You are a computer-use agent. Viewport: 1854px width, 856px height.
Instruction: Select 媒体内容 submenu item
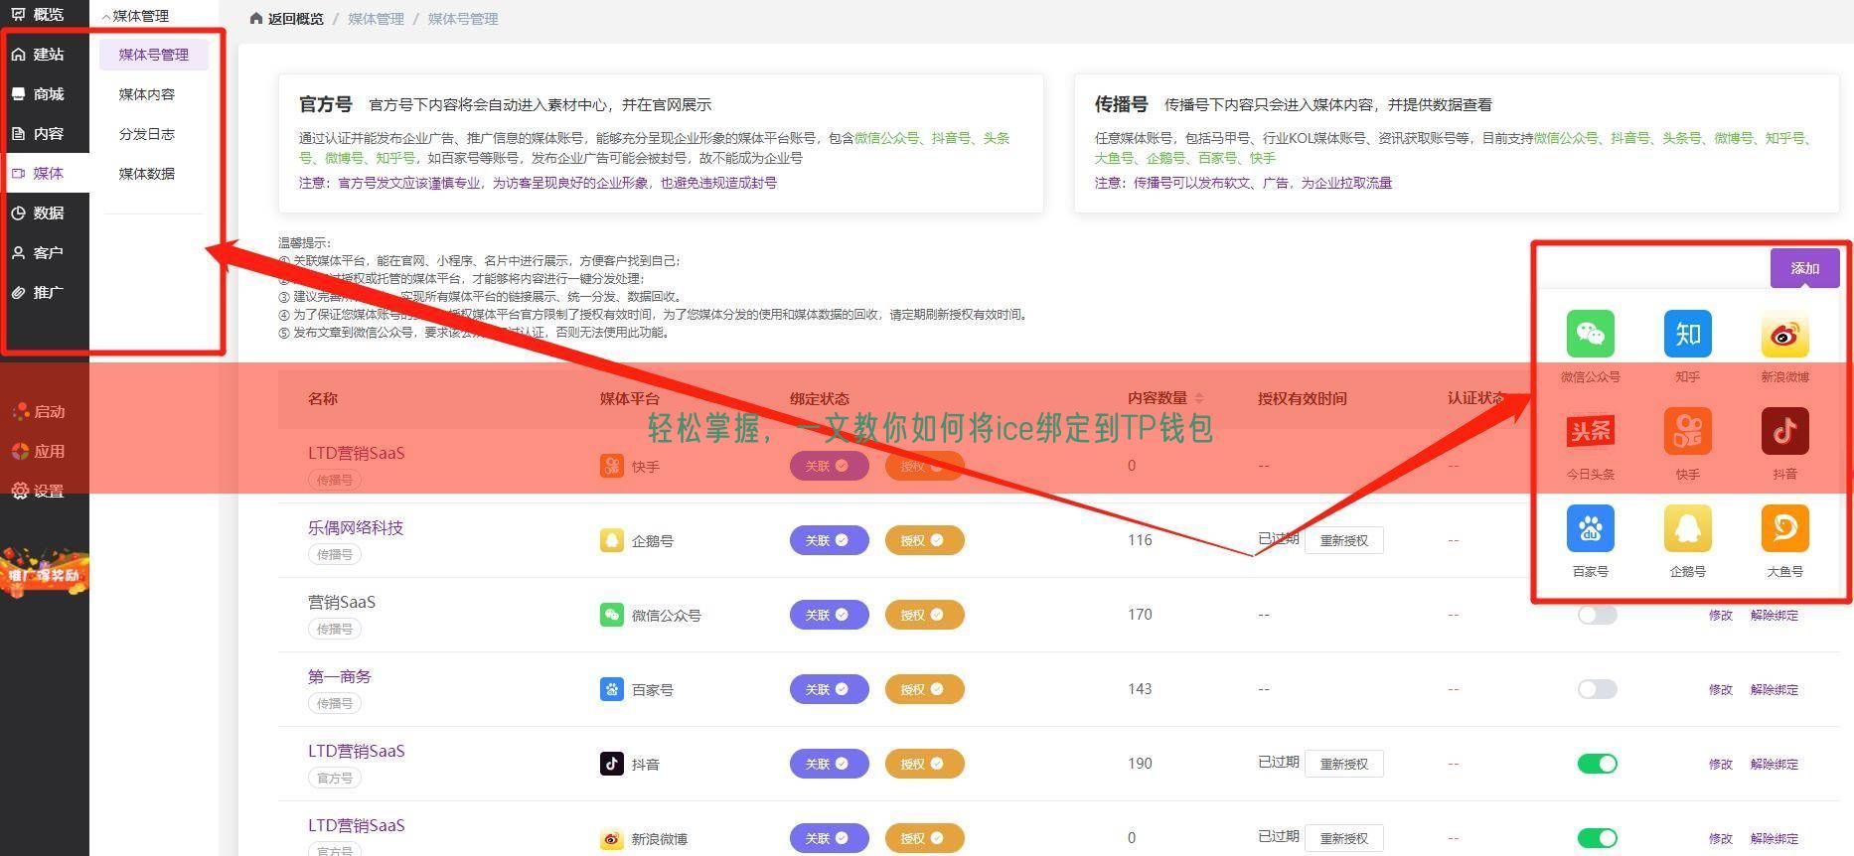(147, 94)
